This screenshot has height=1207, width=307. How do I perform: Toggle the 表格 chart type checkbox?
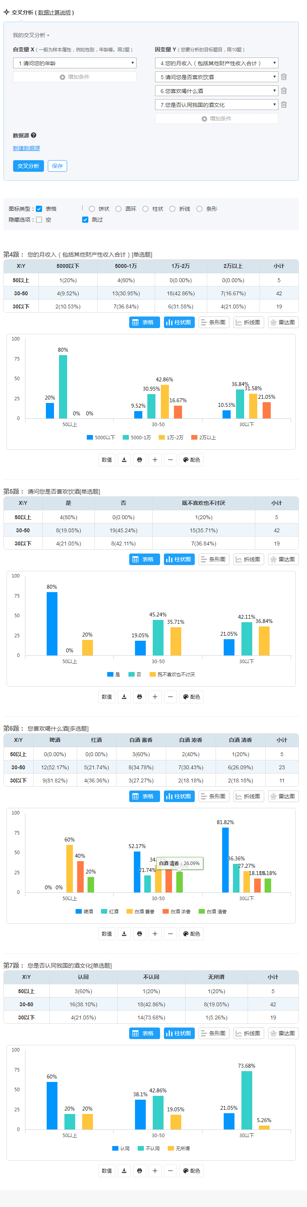click(x=39, y=209)
